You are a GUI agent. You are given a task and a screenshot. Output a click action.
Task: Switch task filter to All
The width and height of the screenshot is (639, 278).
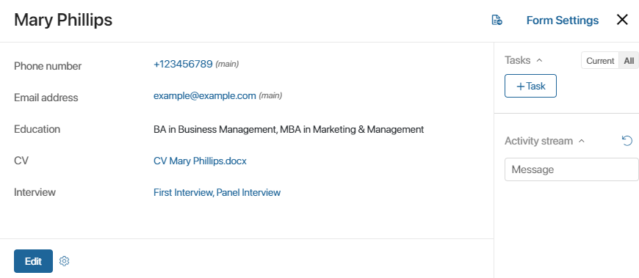pos(629,61)
